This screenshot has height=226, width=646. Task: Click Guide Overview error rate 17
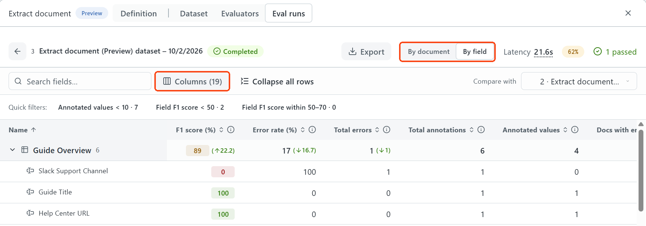pyautogui.click(x=286, y=151)
